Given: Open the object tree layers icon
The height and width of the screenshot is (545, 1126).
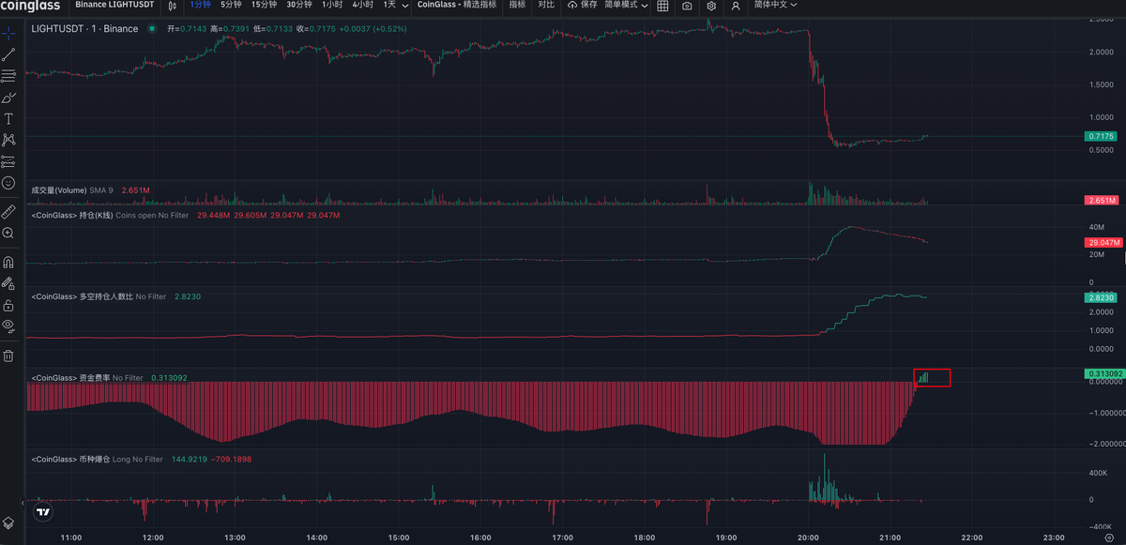Looking at the screenshot, I should coord(8,522).
